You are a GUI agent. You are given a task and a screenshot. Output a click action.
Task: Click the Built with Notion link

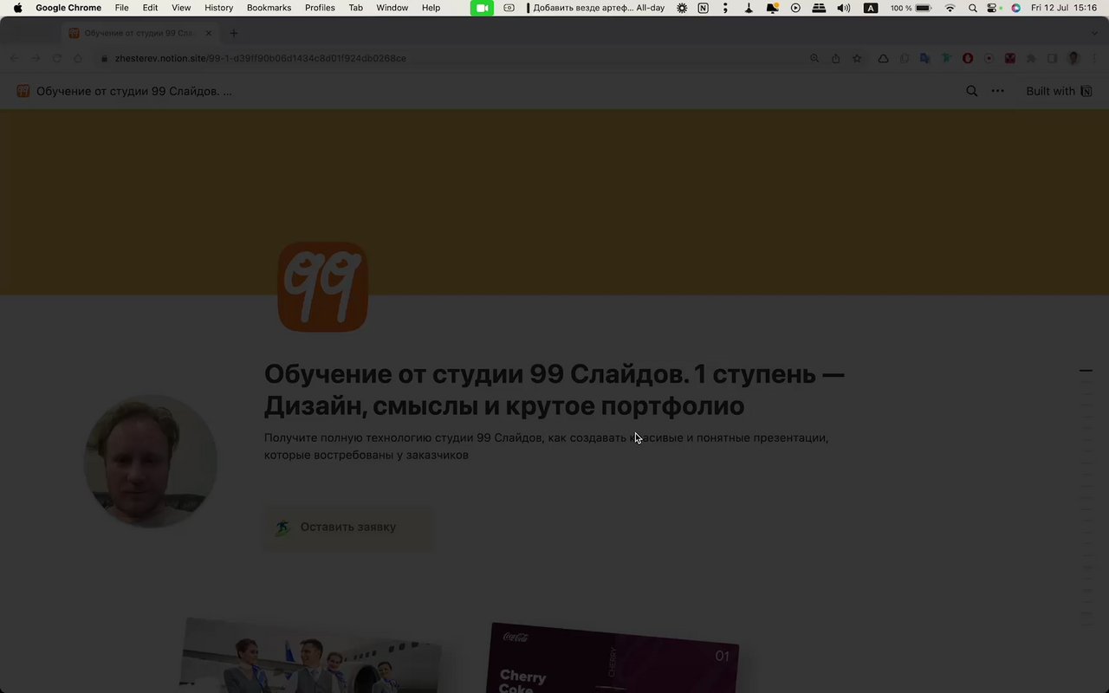click(1059, 91)
